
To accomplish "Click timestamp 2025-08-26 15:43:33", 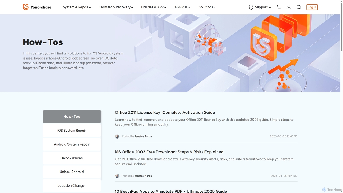I will coord(284,136).
